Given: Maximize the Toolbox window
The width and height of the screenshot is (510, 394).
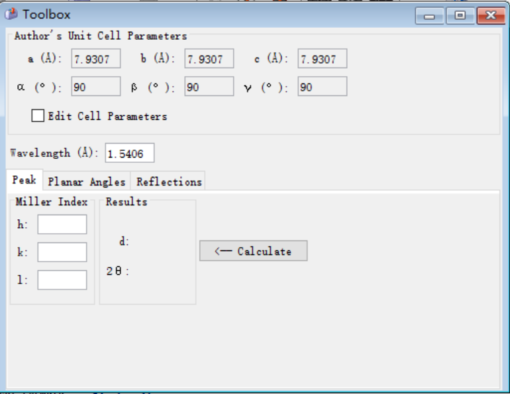Looking at the screenshot, I should [x=460, y=15].
